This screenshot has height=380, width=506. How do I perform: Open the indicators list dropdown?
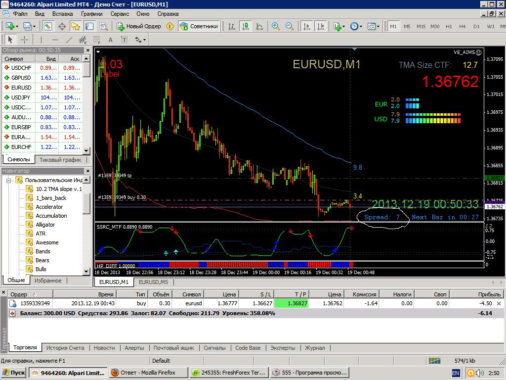click(x=339, y=26)
